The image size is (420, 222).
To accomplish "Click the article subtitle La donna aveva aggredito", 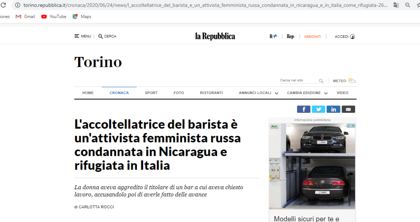I will (159, 191).
